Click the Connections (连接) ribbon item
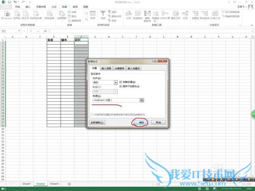Viewport: 255px width, 191px height. (x=72, y=12)
